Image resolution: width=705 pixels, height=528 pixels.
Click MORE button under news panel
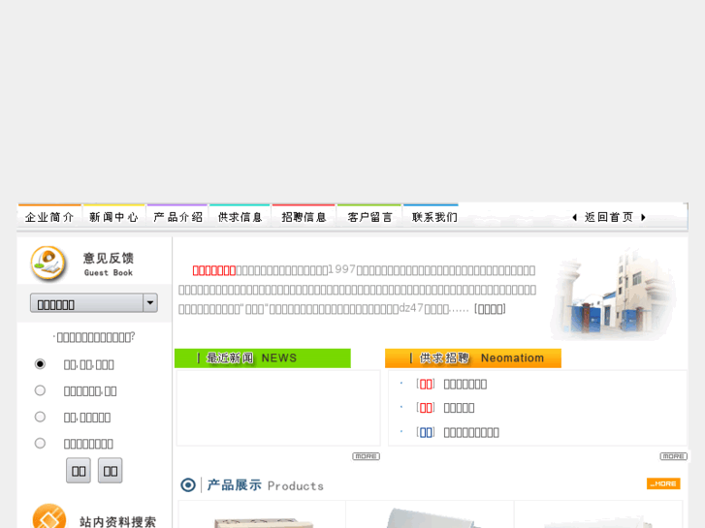click(366, 456)
